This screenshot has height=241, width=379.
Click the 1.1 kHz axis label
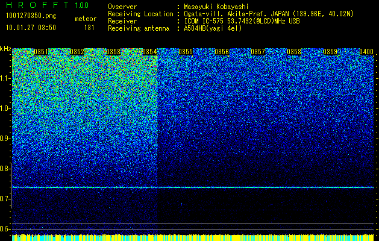click(5, 78)
